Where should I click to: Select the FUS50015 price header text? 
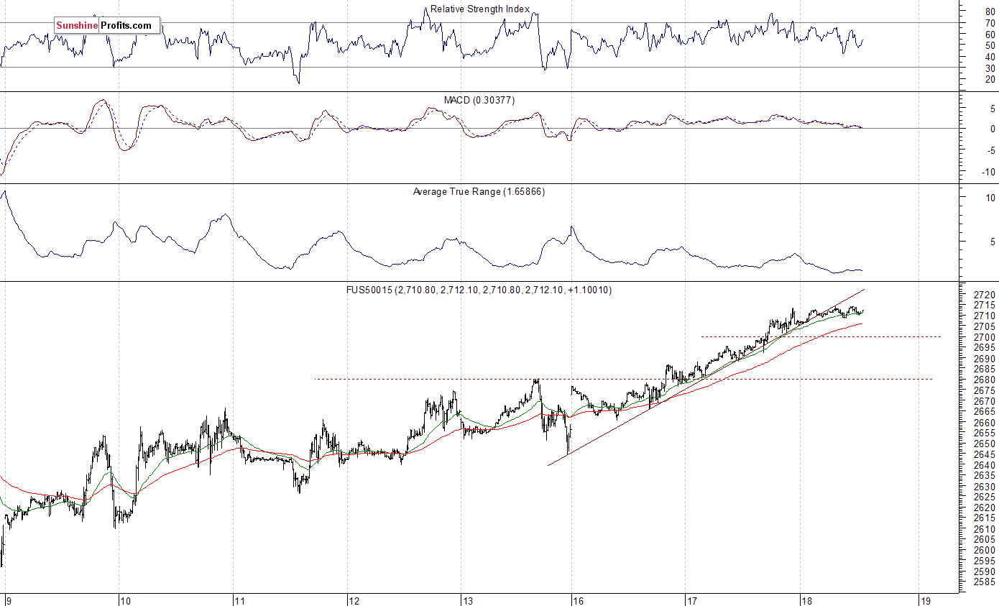point(479,290)
